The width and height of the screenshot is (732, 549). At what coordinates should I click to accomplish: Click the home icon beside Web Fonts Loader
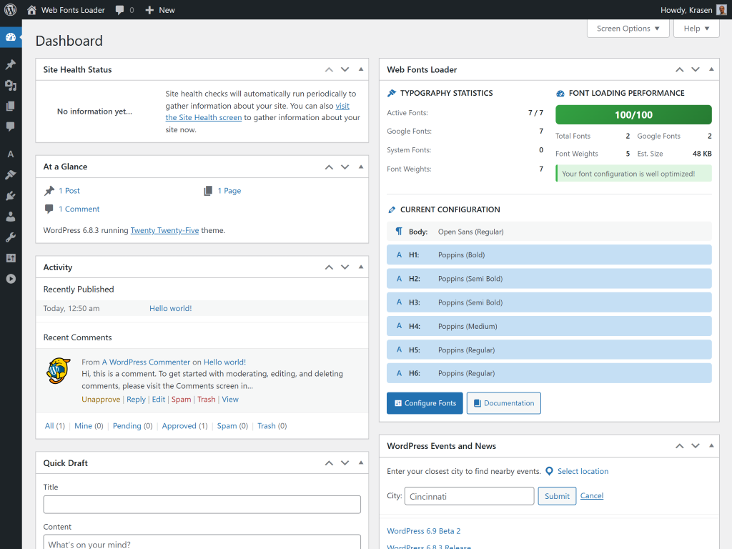31,10
